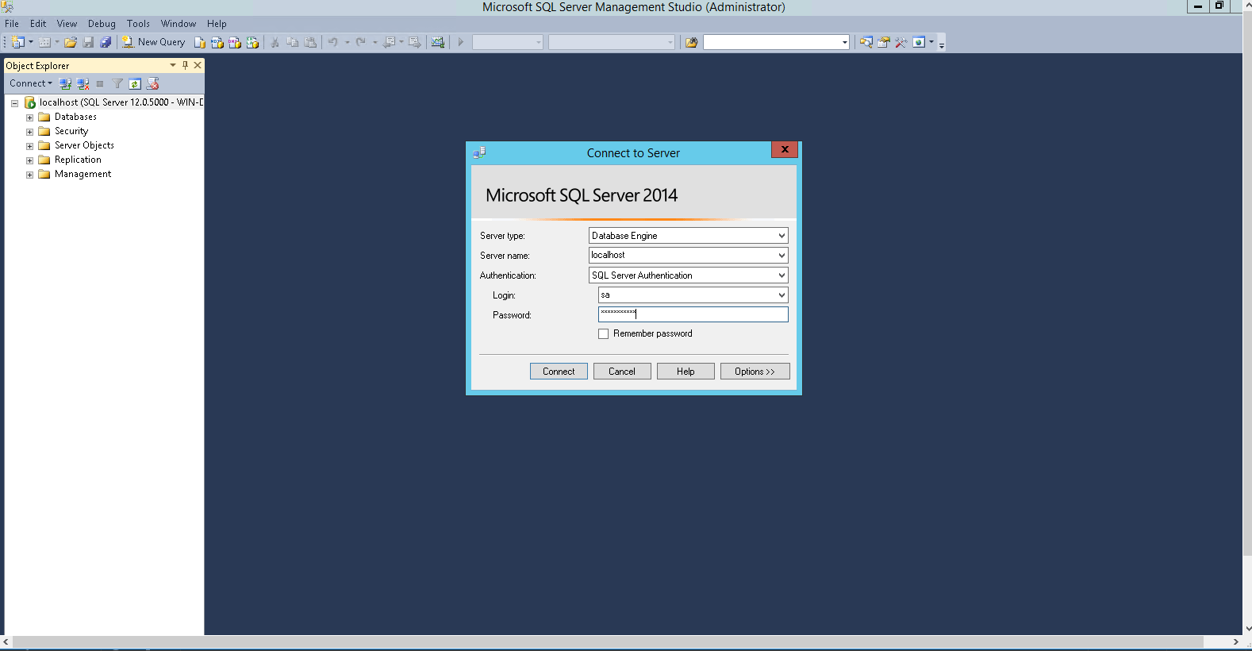The image size is (1252, 651).
Task: Click the Undo arrow icon
Action: [333, 42]
